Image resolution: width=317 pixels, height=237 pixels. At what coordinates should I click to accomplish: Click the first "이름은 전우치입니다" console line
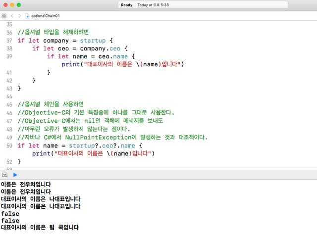[26, 185]
